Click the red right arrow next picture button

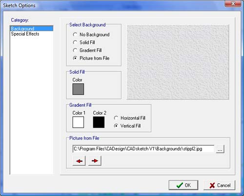coord(95,161)
